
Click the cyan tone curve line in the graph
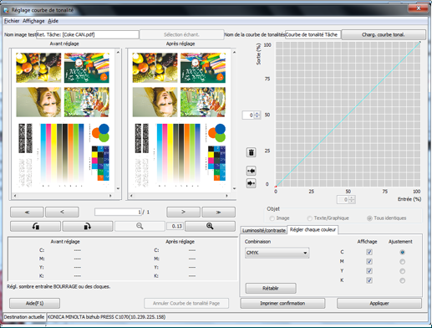pos(348,114)
